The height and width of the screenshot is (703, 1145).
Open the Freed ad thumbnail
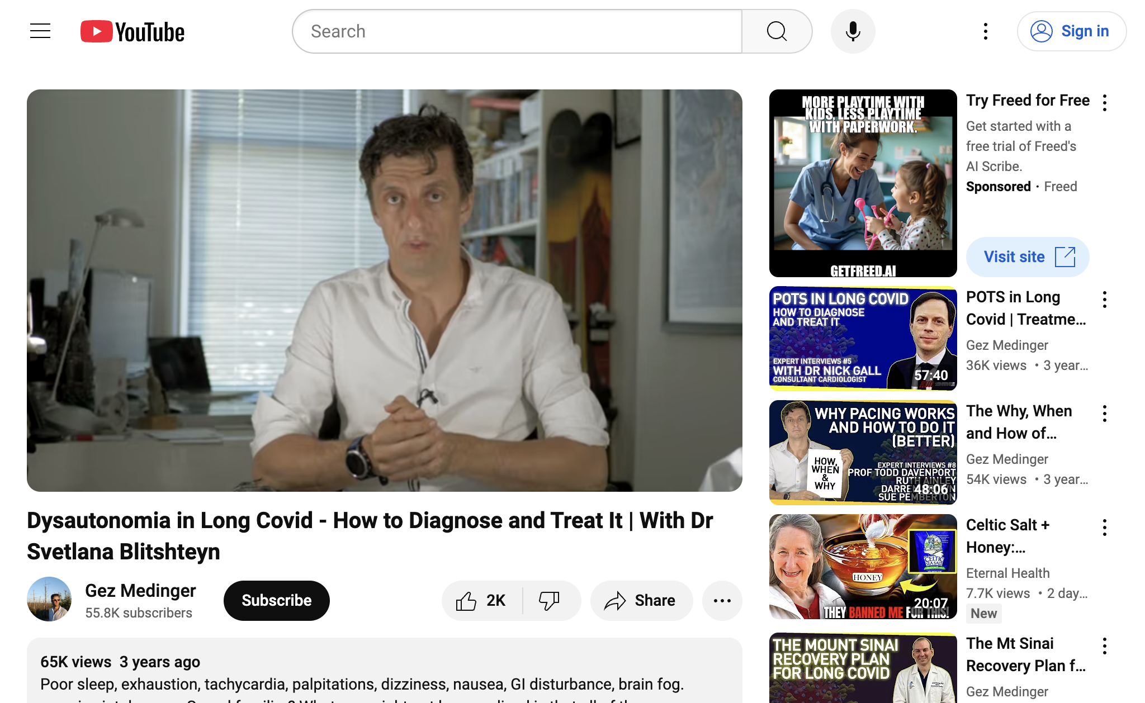pos(863,183)
